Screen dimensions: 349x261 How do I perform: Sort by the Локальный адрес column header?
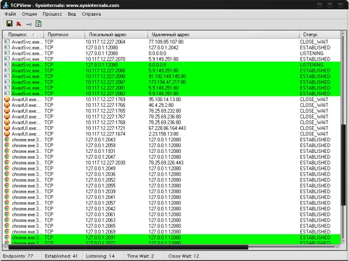pos(116,34)
